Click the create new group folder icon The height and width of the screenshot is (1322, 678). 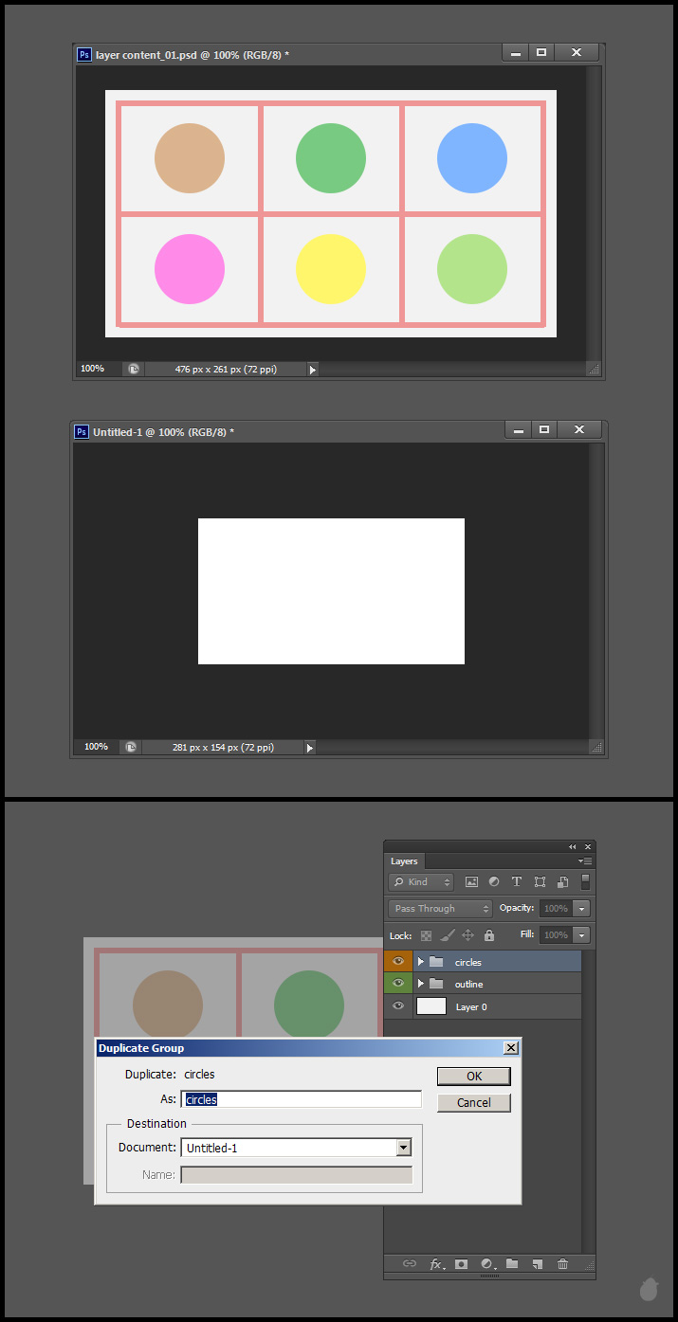[512, 1263]
